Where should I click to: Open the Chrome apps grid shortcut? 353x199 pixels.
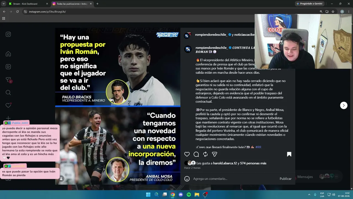coord(4,19)
